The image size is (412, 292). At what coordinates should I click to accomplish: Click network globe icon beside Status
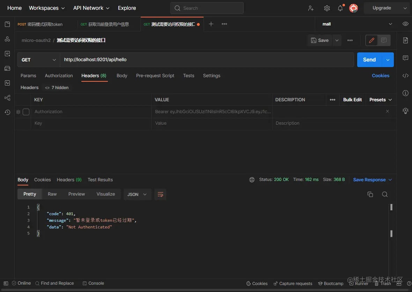point(252,180)
